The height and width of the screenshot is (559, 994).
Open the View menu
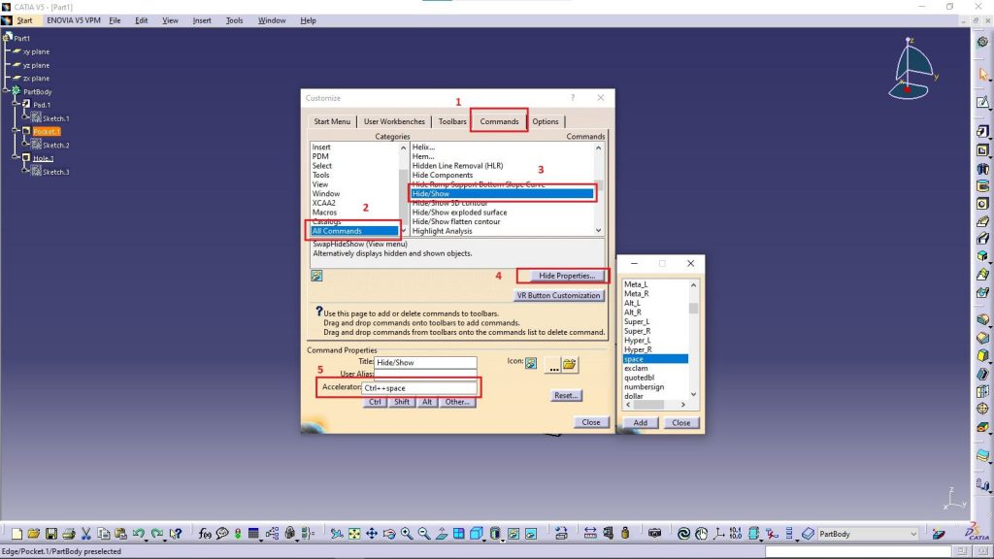pyautogui.click(x=170, y=20)
